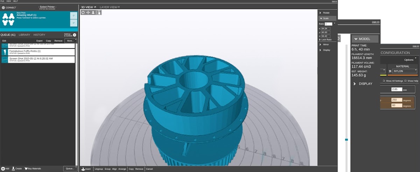
Task: Click the sign in link in Configuration window
Action: coord(415,46)
